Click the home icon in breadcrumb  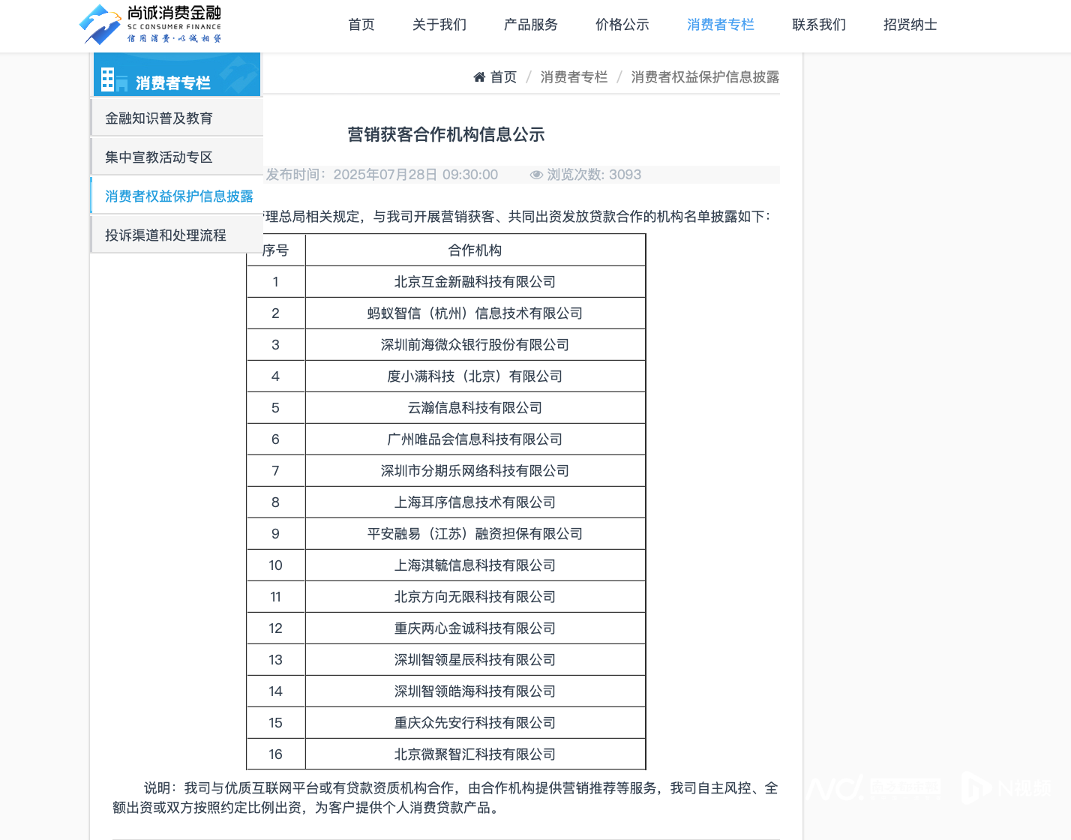click(x=479, y=76)
